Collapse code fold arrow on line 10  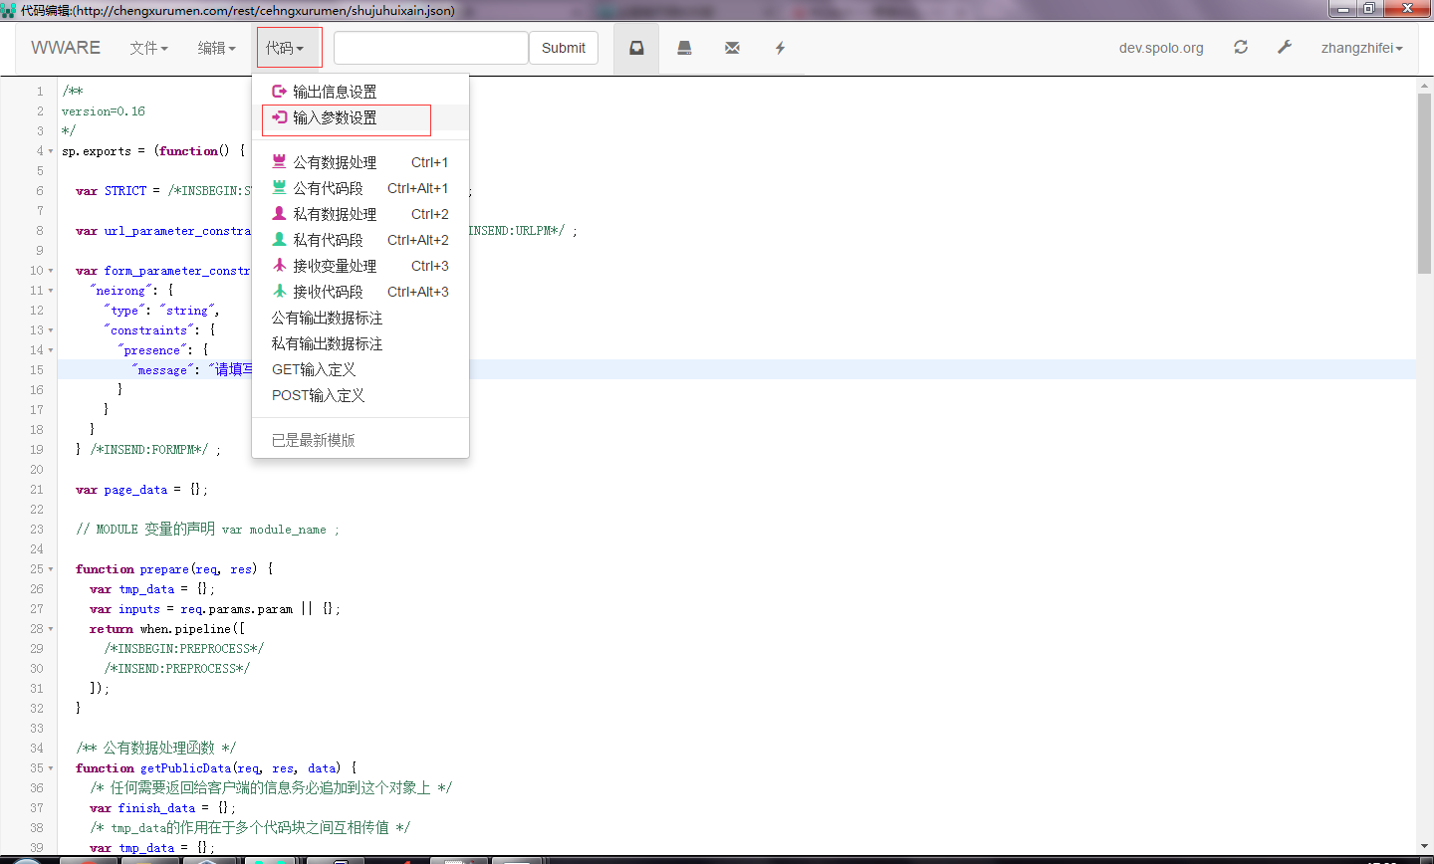tap(51, 271)
